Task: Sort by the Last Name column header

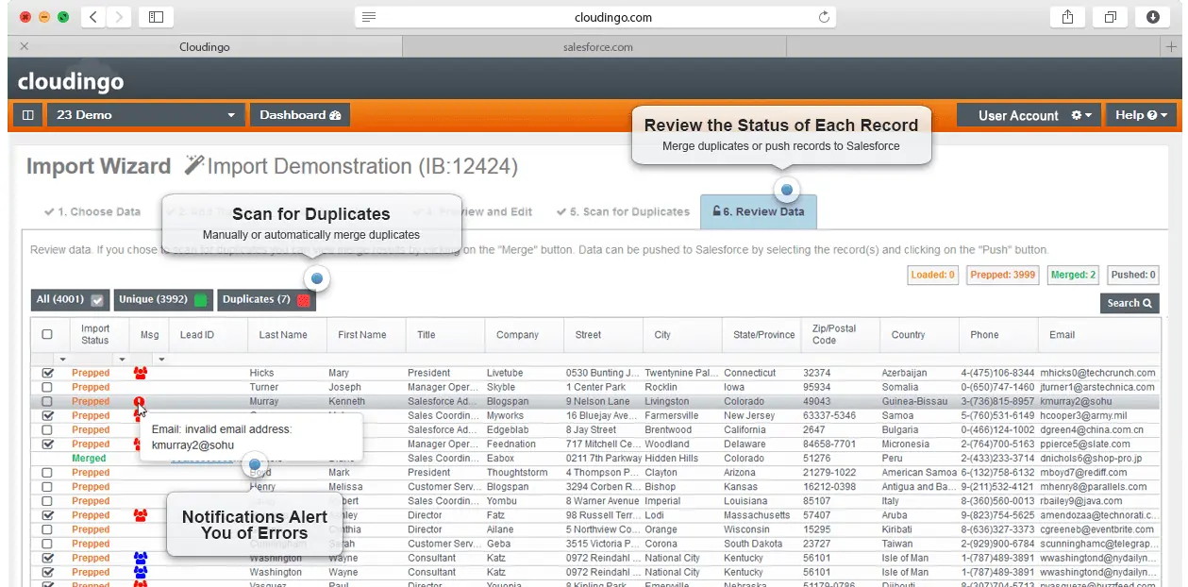Action: (x=283, y=334)
